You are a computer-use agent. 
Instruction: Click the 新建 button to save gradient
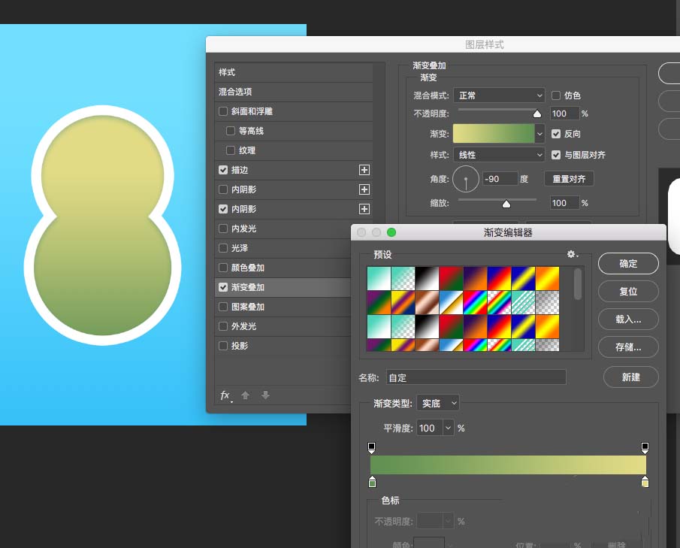630,377
